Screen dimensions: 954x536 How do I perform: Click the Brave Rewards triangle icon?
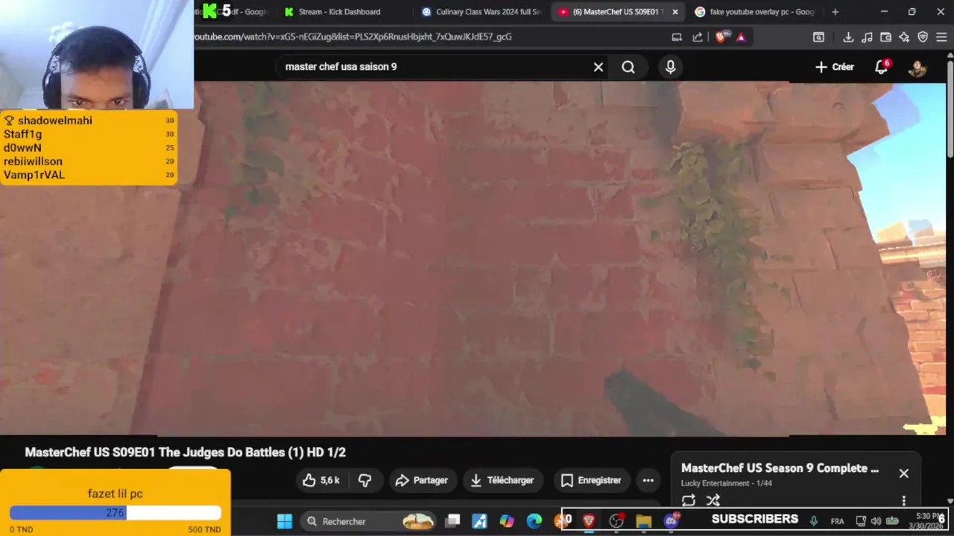coord(741,36)
